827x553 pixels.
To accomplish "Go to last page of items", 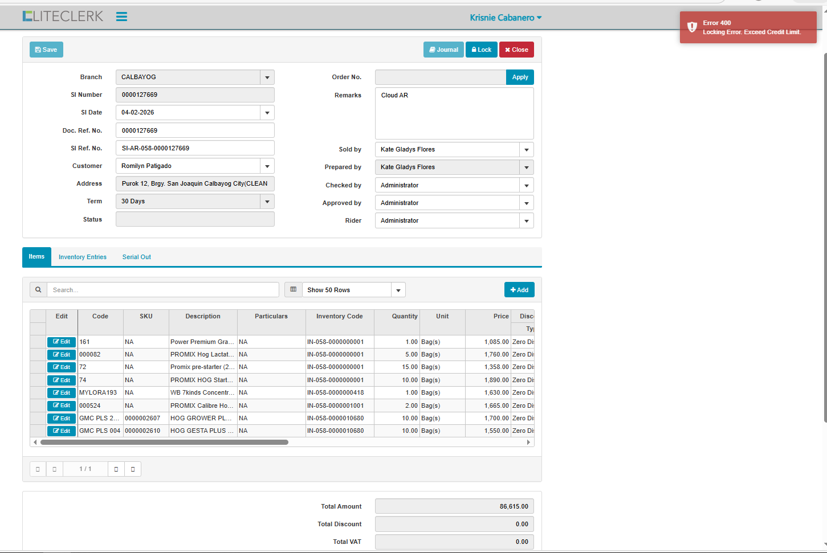I will [x=133, y=469].
